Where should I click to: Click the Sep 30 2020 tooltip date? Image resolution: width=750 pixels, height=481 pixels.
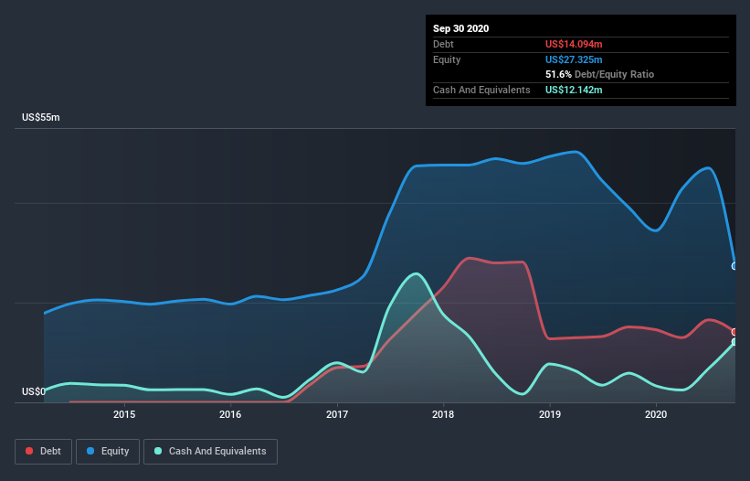click(460, 28)
